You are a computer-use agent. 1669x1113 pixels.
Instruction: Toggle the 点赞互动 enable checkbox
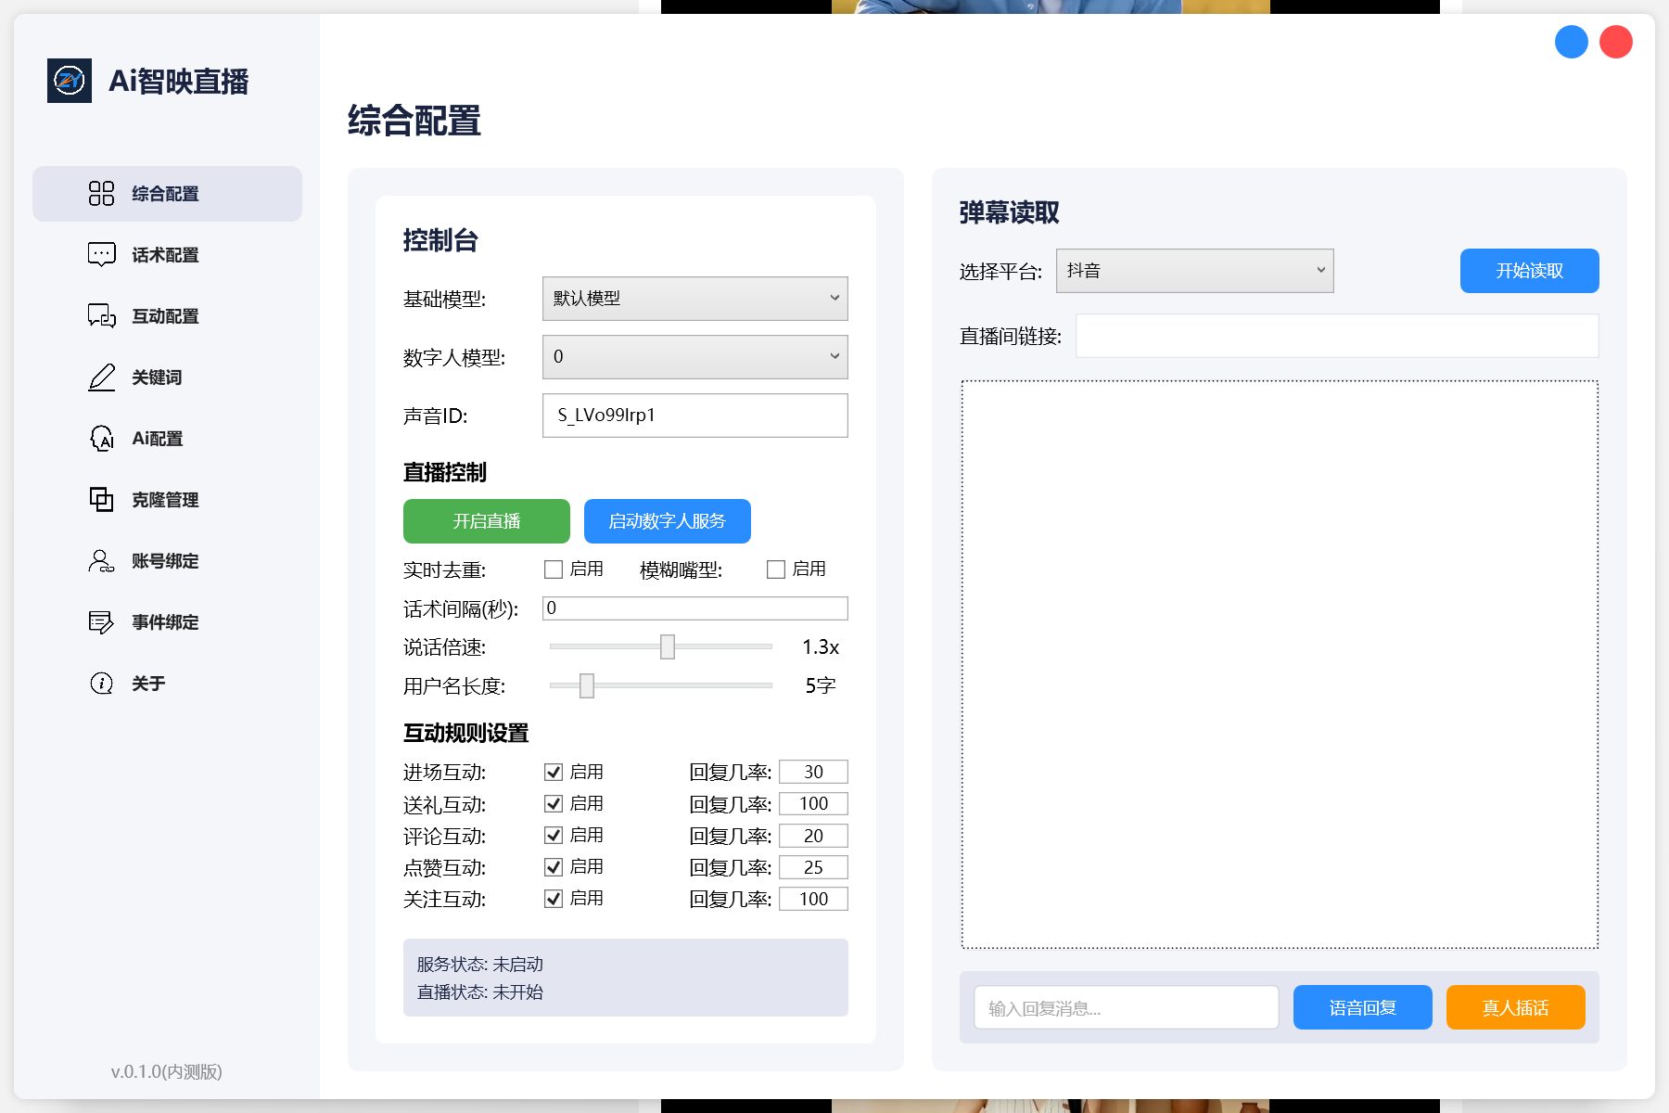[554, 866]
